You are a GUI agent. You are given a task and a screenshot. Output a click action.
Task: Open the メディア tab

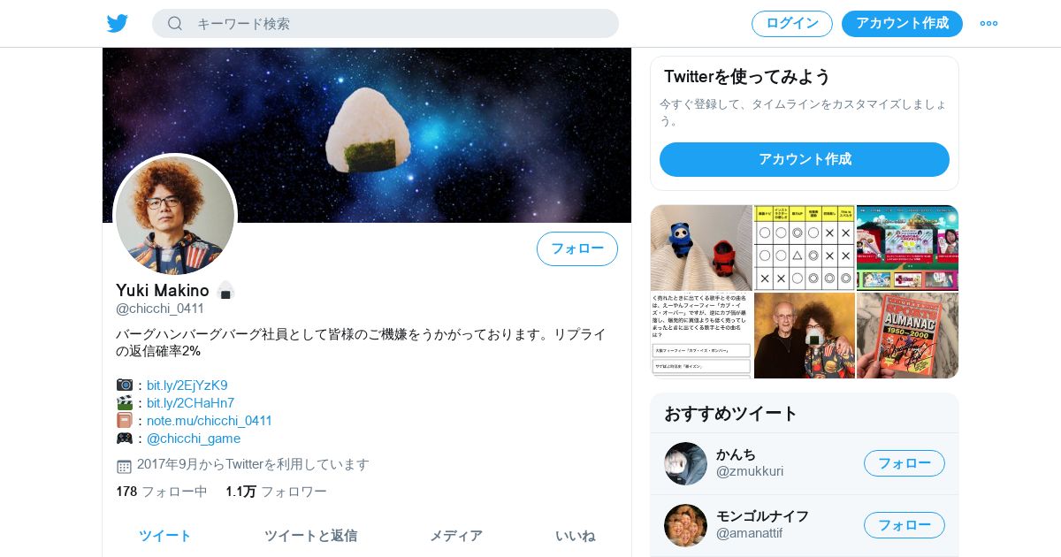click(x=456, y=536)
